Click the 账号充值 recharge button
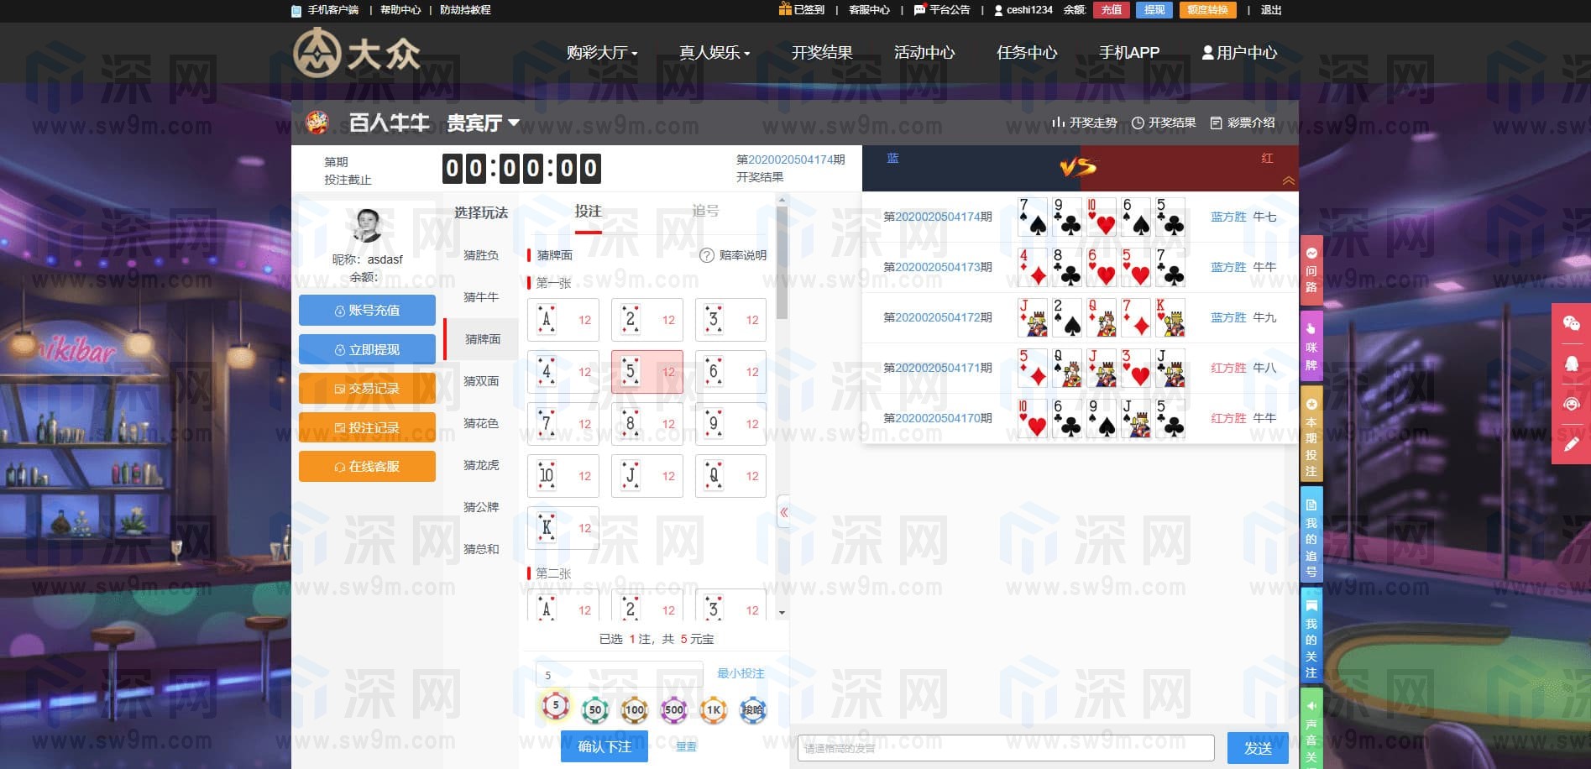This screenshot has width=1591, height=769. pyautogui.click(x=367, y=311)
